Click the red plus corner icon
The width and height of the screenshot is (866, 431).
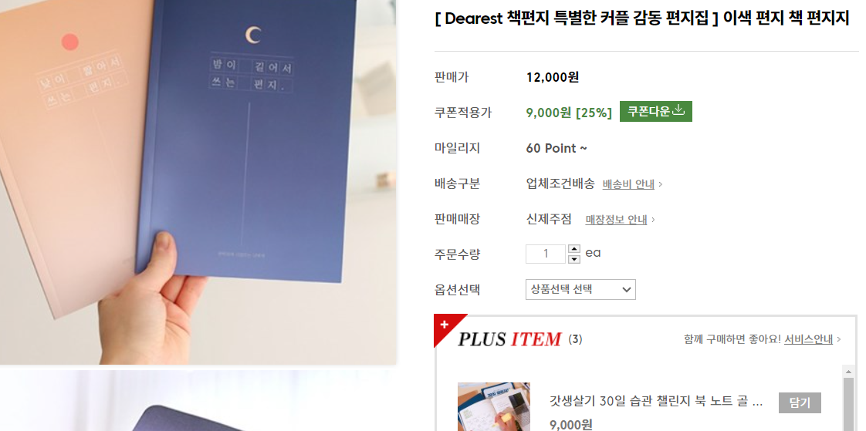tap(445, 325)
